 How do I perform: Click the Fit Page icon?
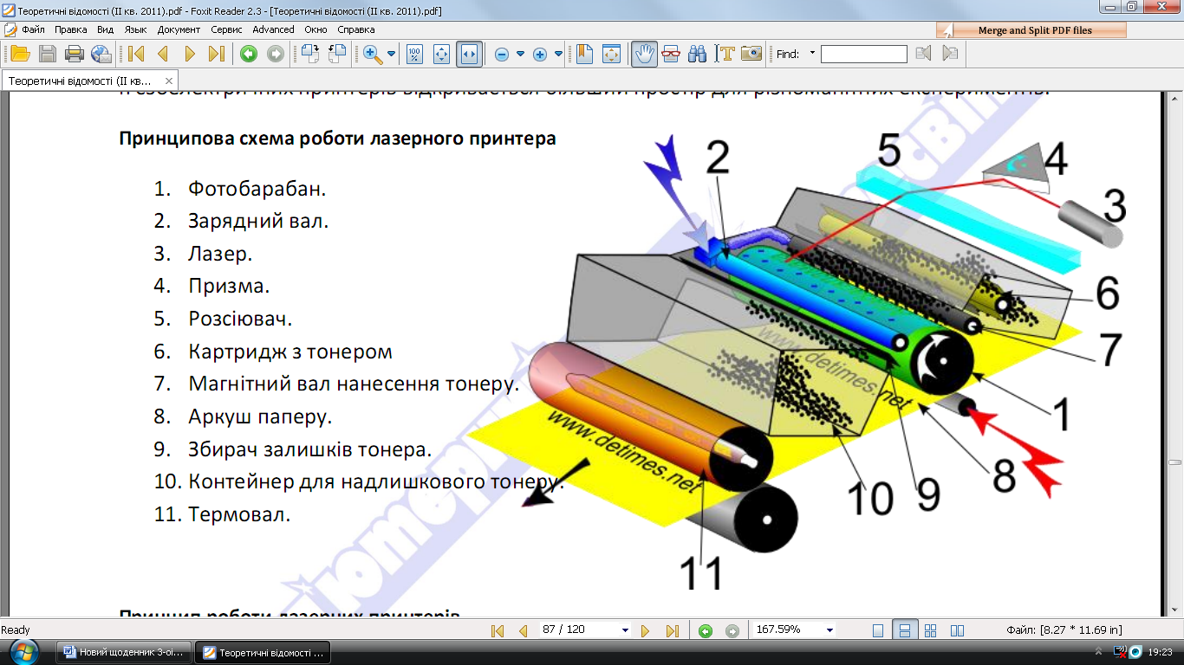[x=441, y=54]
